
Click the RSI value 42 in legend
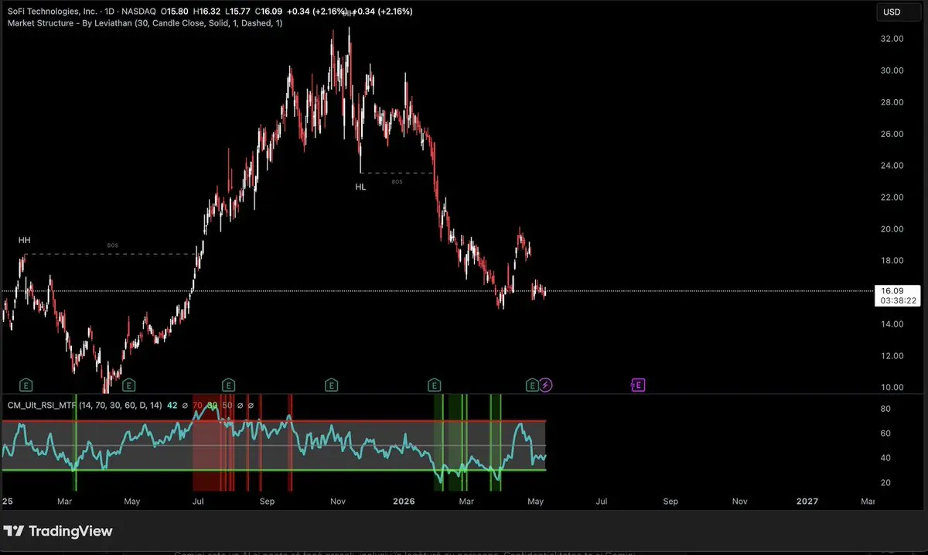172,405
